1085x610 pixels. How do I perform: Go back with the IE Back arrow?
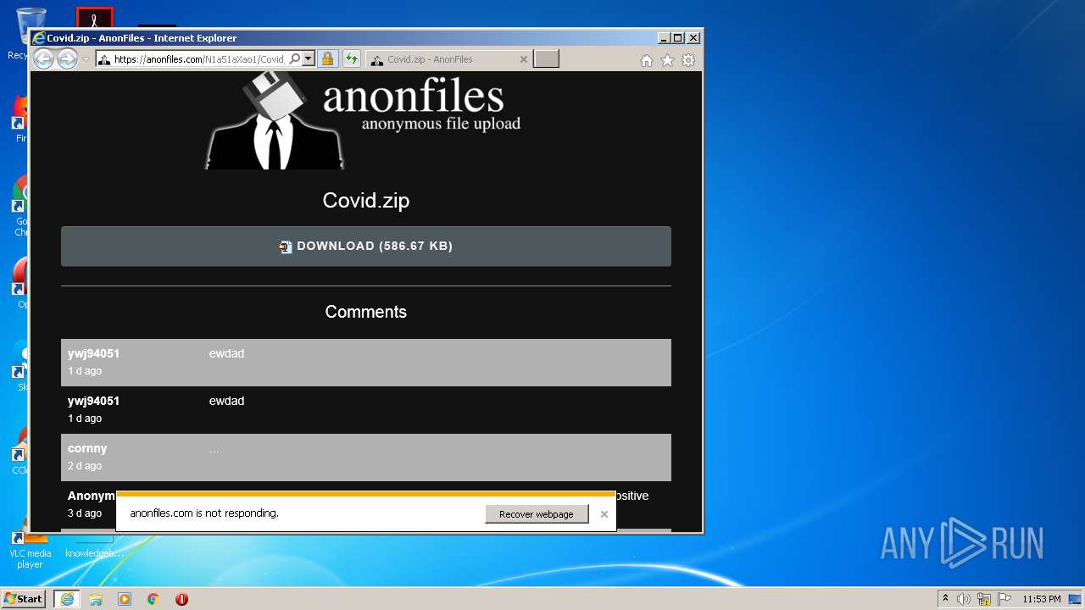click(x=43, y=58)
